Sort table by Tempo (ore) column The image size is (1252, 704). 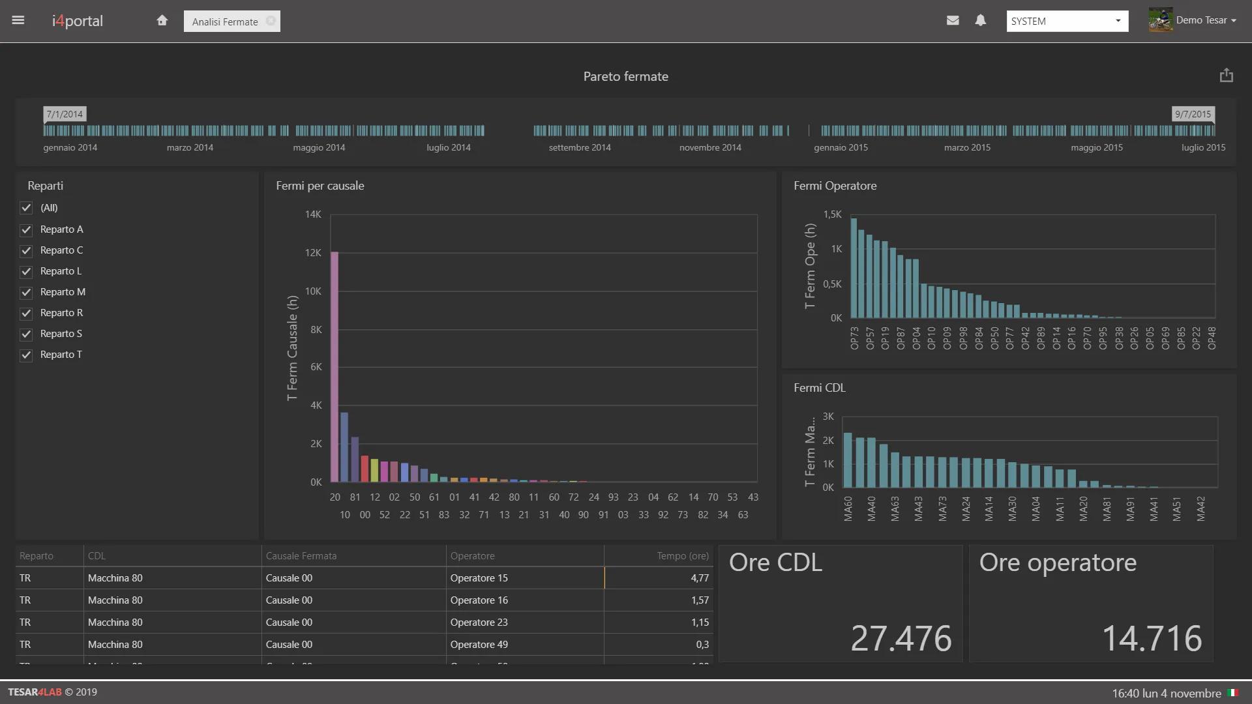point(682,556)
